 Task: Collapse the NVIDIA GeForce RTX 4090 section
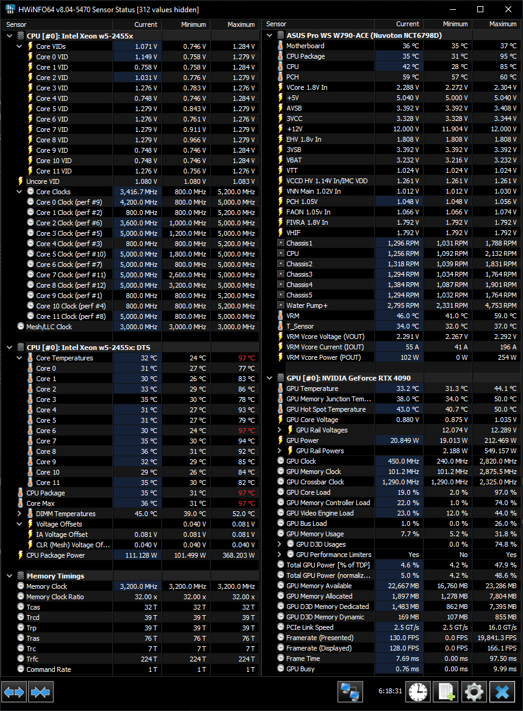(x=270, y=378)
